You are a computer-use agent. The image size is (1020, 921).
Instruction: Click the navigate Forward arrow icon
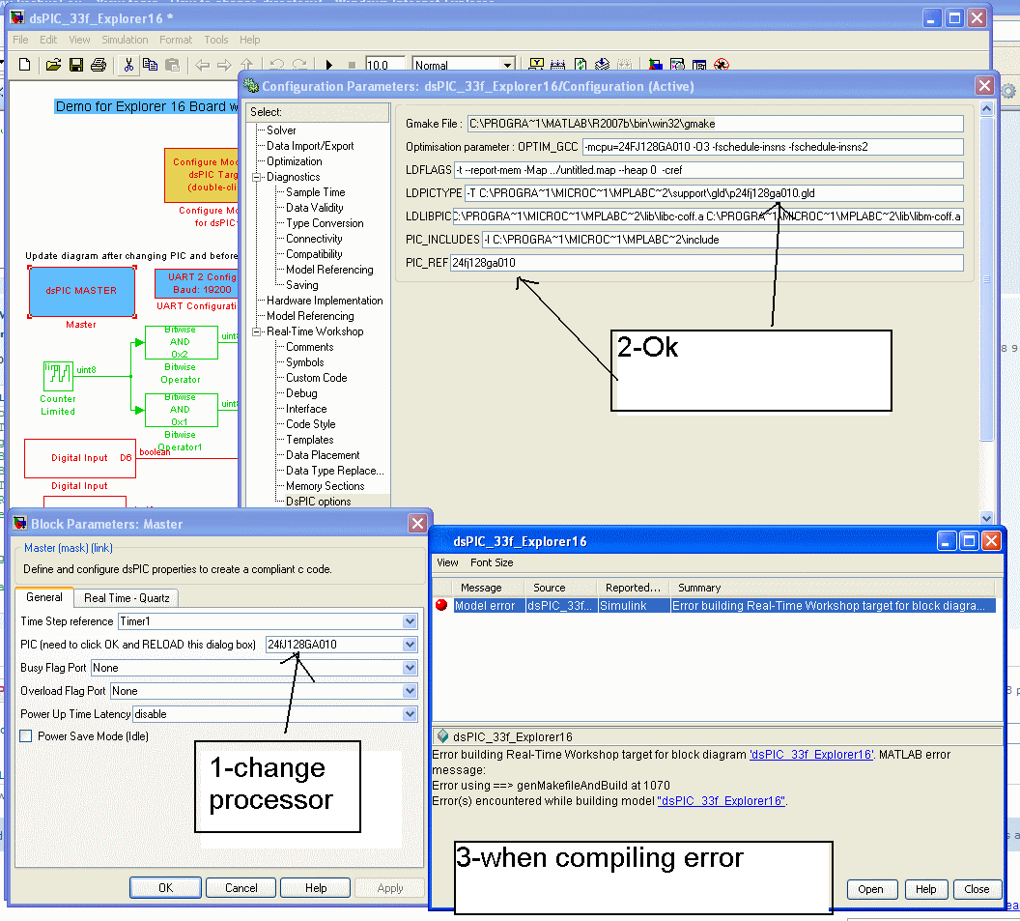click(224, 65)
